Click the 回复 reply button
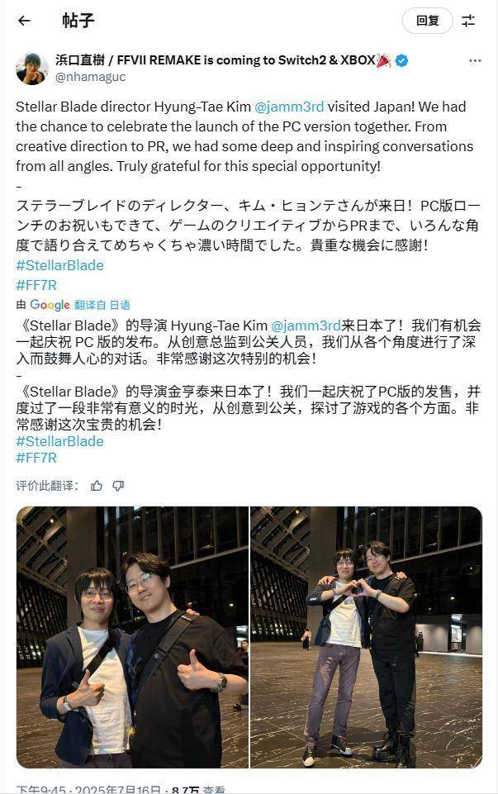The height and width of the screenshot is (794, 498). [427, 21]
